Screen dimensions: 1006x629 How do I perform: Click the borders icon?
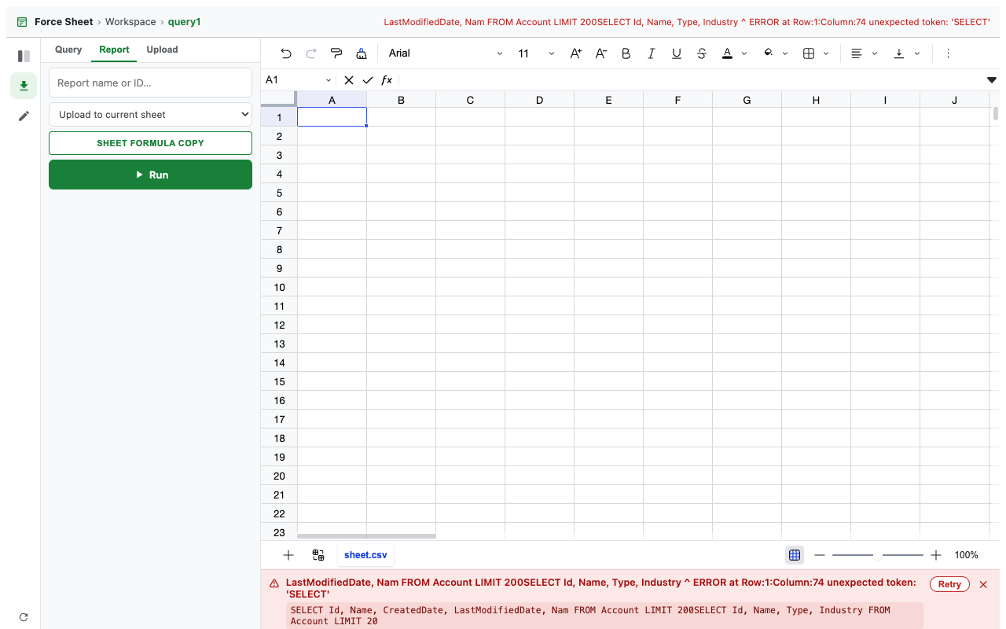[x=809, y=53]
